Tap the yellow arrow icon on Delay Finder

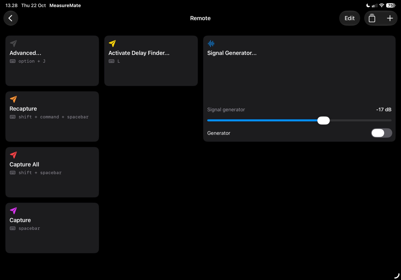112,43
